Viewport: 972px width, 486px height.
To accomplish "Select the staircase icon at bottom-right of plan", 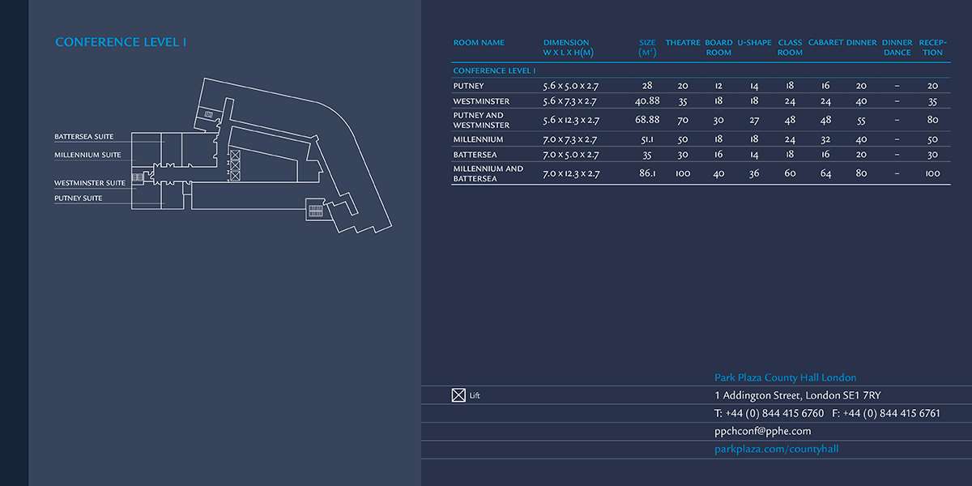I will coord(315,211).
